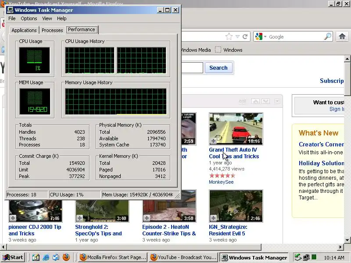Select the Performance tab
This screenshot has width=351, height=263.
click(82, 29)
